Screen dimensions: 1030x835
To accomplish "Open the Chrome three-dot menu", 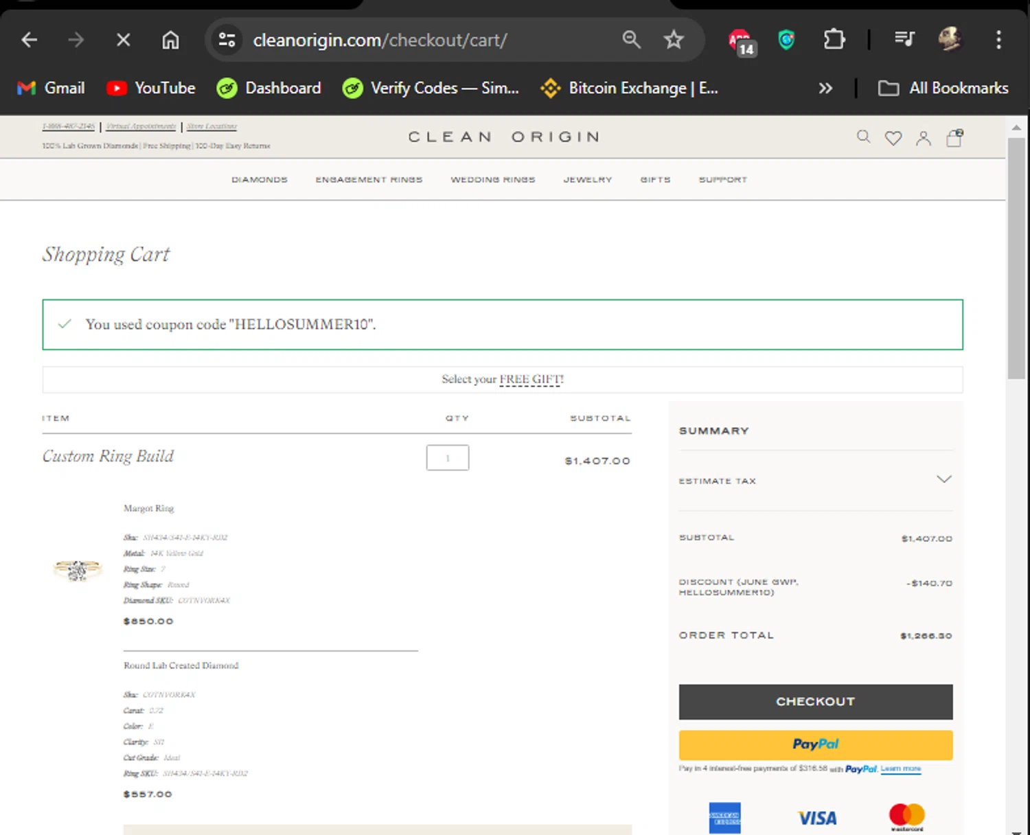I will pos(998,40).
